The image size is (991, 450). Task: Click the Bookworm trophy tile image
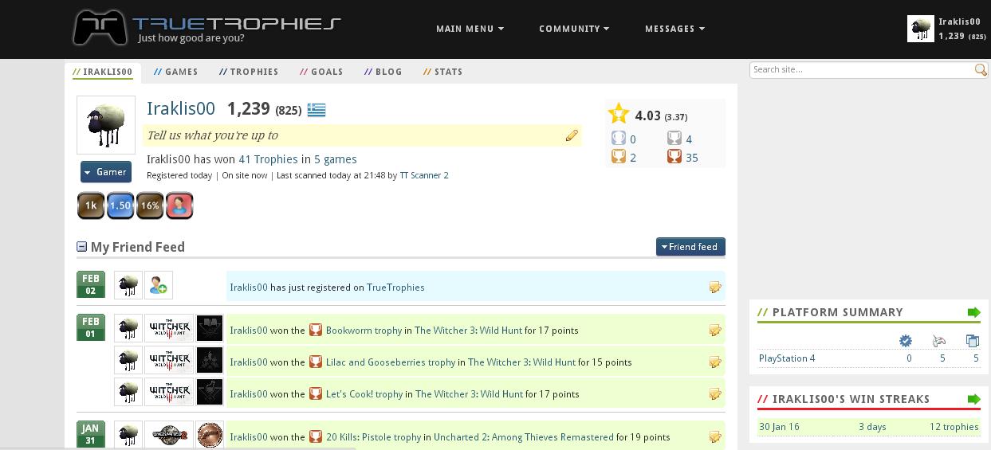coord(210,328)
